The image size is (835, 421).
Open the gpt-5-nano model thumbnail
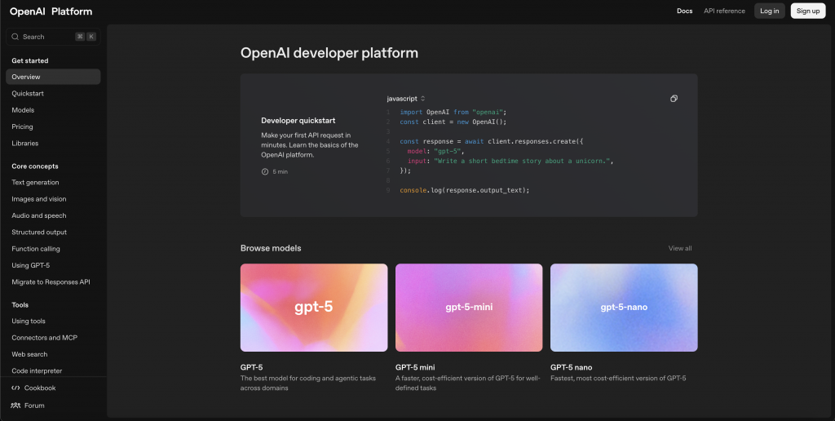pos(624,308)
